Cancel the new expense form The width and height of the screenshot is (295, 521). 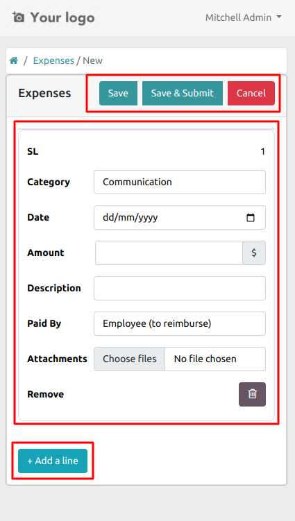point(251,93)
